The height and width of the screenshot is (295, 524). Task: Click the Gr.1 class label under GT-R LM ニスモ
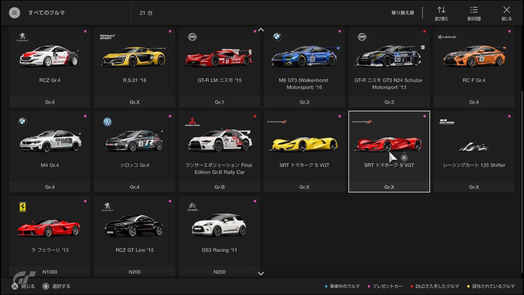click(x=219, y=102)
